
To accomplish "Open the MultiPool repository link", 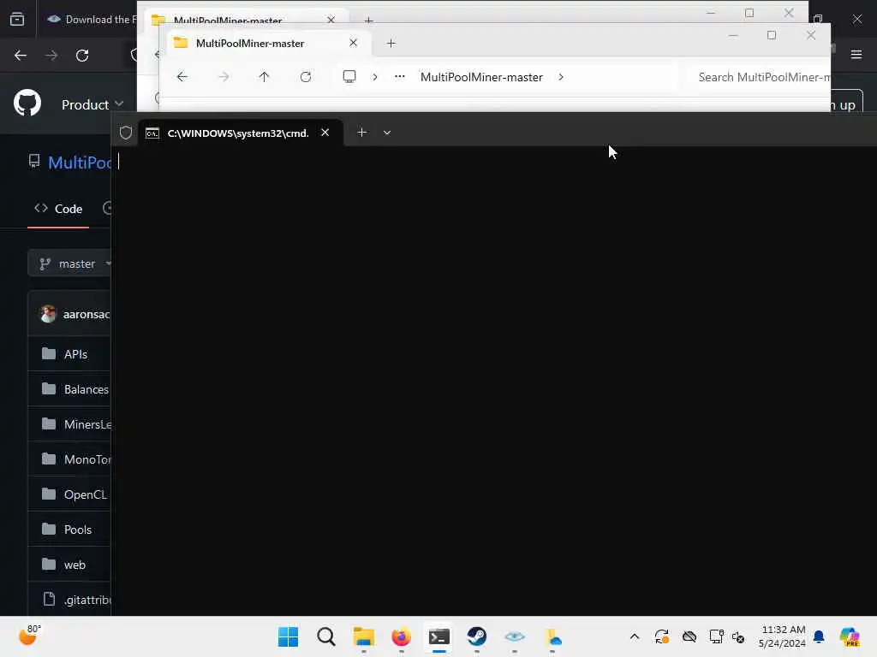I will 80,163.
